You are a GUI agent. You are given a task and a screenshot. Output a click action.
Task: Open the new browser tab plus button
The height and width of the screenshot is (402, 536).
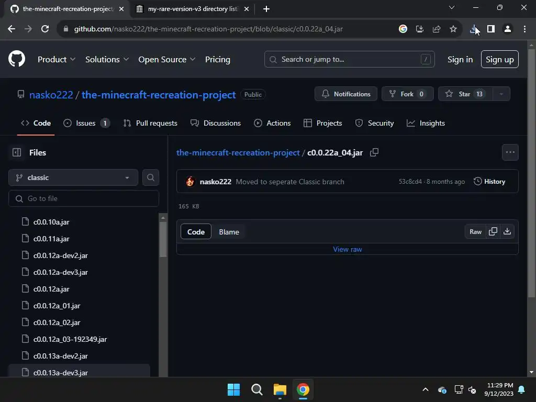coord(266,9)
